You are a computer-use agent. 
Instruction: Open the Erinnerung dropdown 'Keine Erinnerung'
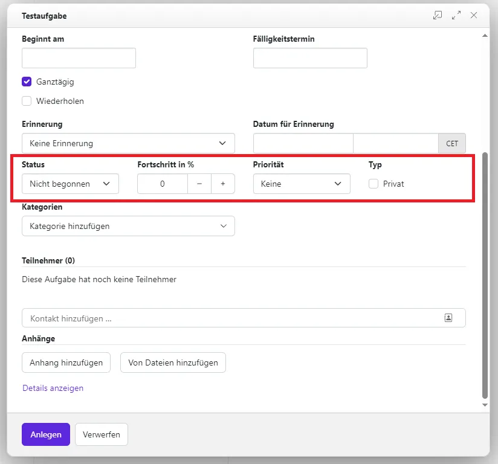click(x=128, y=143)
